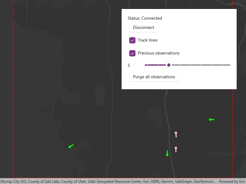The width and height of the screenshot is (246, 184).
Task: Uncheck the Track lines checkbox
Action: [132, 40]
